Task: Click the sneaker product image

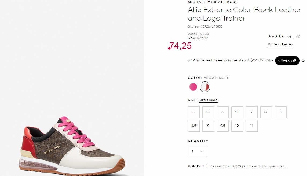Action: pyautogui.click(x=72, y=145)
